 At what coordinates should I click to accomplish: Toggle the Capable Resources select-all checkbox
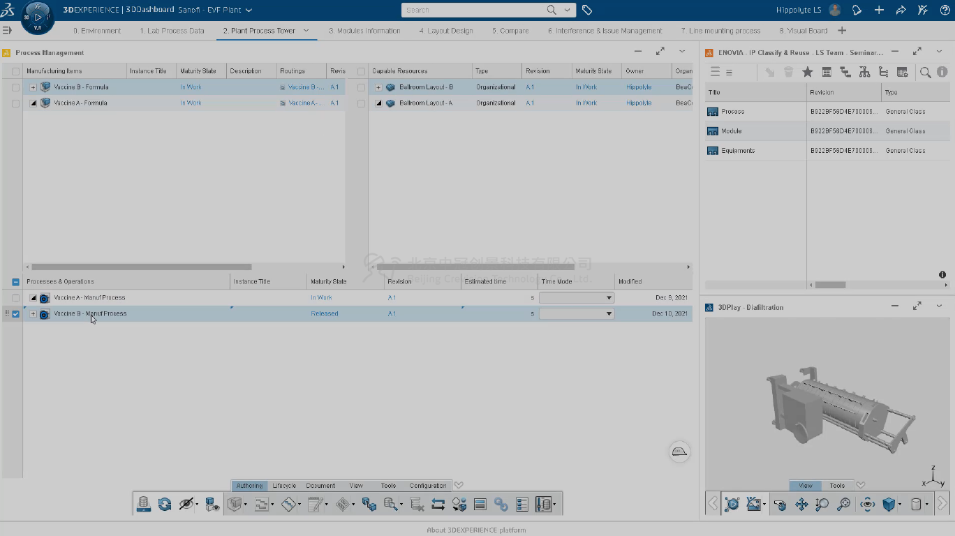[361, 71]
